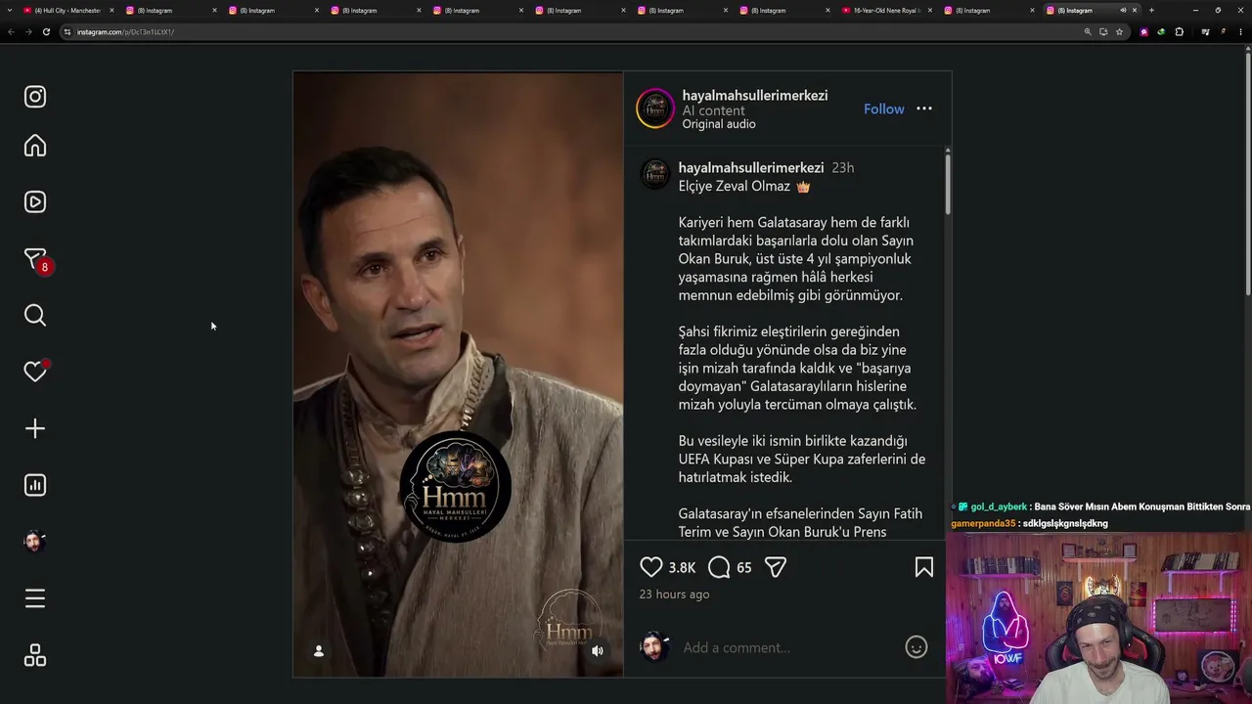Open the media controls toolbar icon
This screenshot has height=704, width=1252.
(1205, 31)
